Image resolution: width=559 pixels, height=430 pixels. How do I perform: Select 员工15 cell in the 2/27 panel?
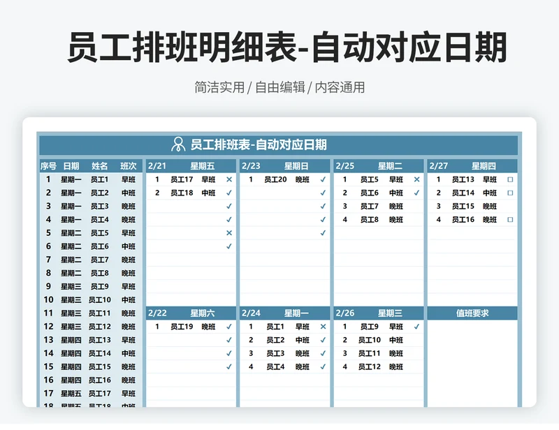click(x=463, y=206)
